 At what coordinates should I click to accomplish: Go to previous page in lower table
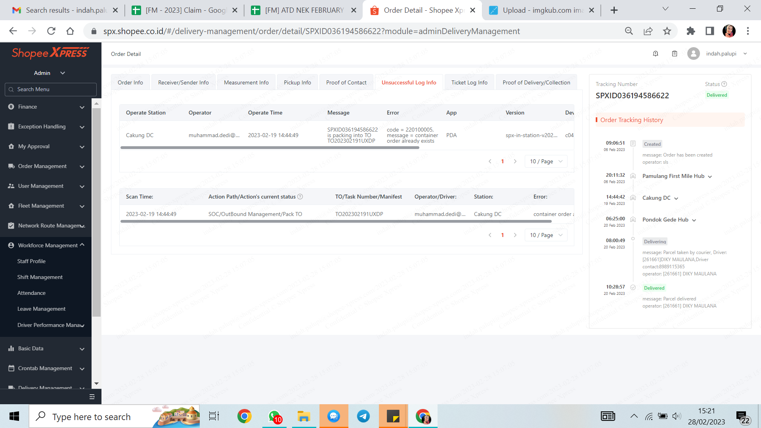coord(490,235)
